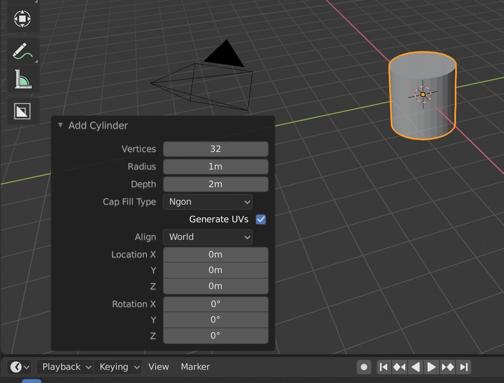This screenshot has width=504, height=383.
Task: Click the Location Z field
Action: [216, 286]
